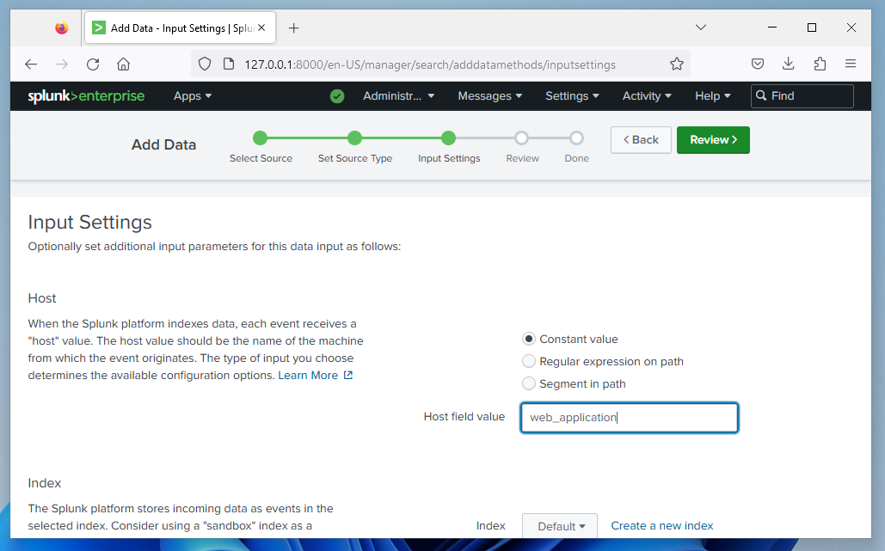Click the Input Settings heading
885x551 pixels.
pyautogui.click(x=89, y=222)
